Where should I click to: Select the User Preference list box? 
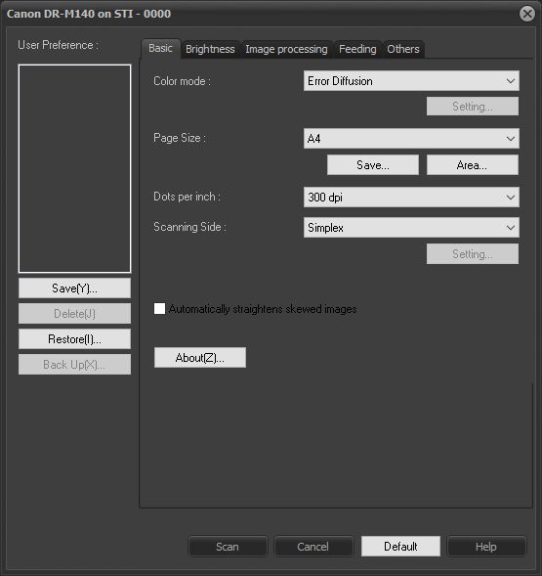[x=74, y=168]
